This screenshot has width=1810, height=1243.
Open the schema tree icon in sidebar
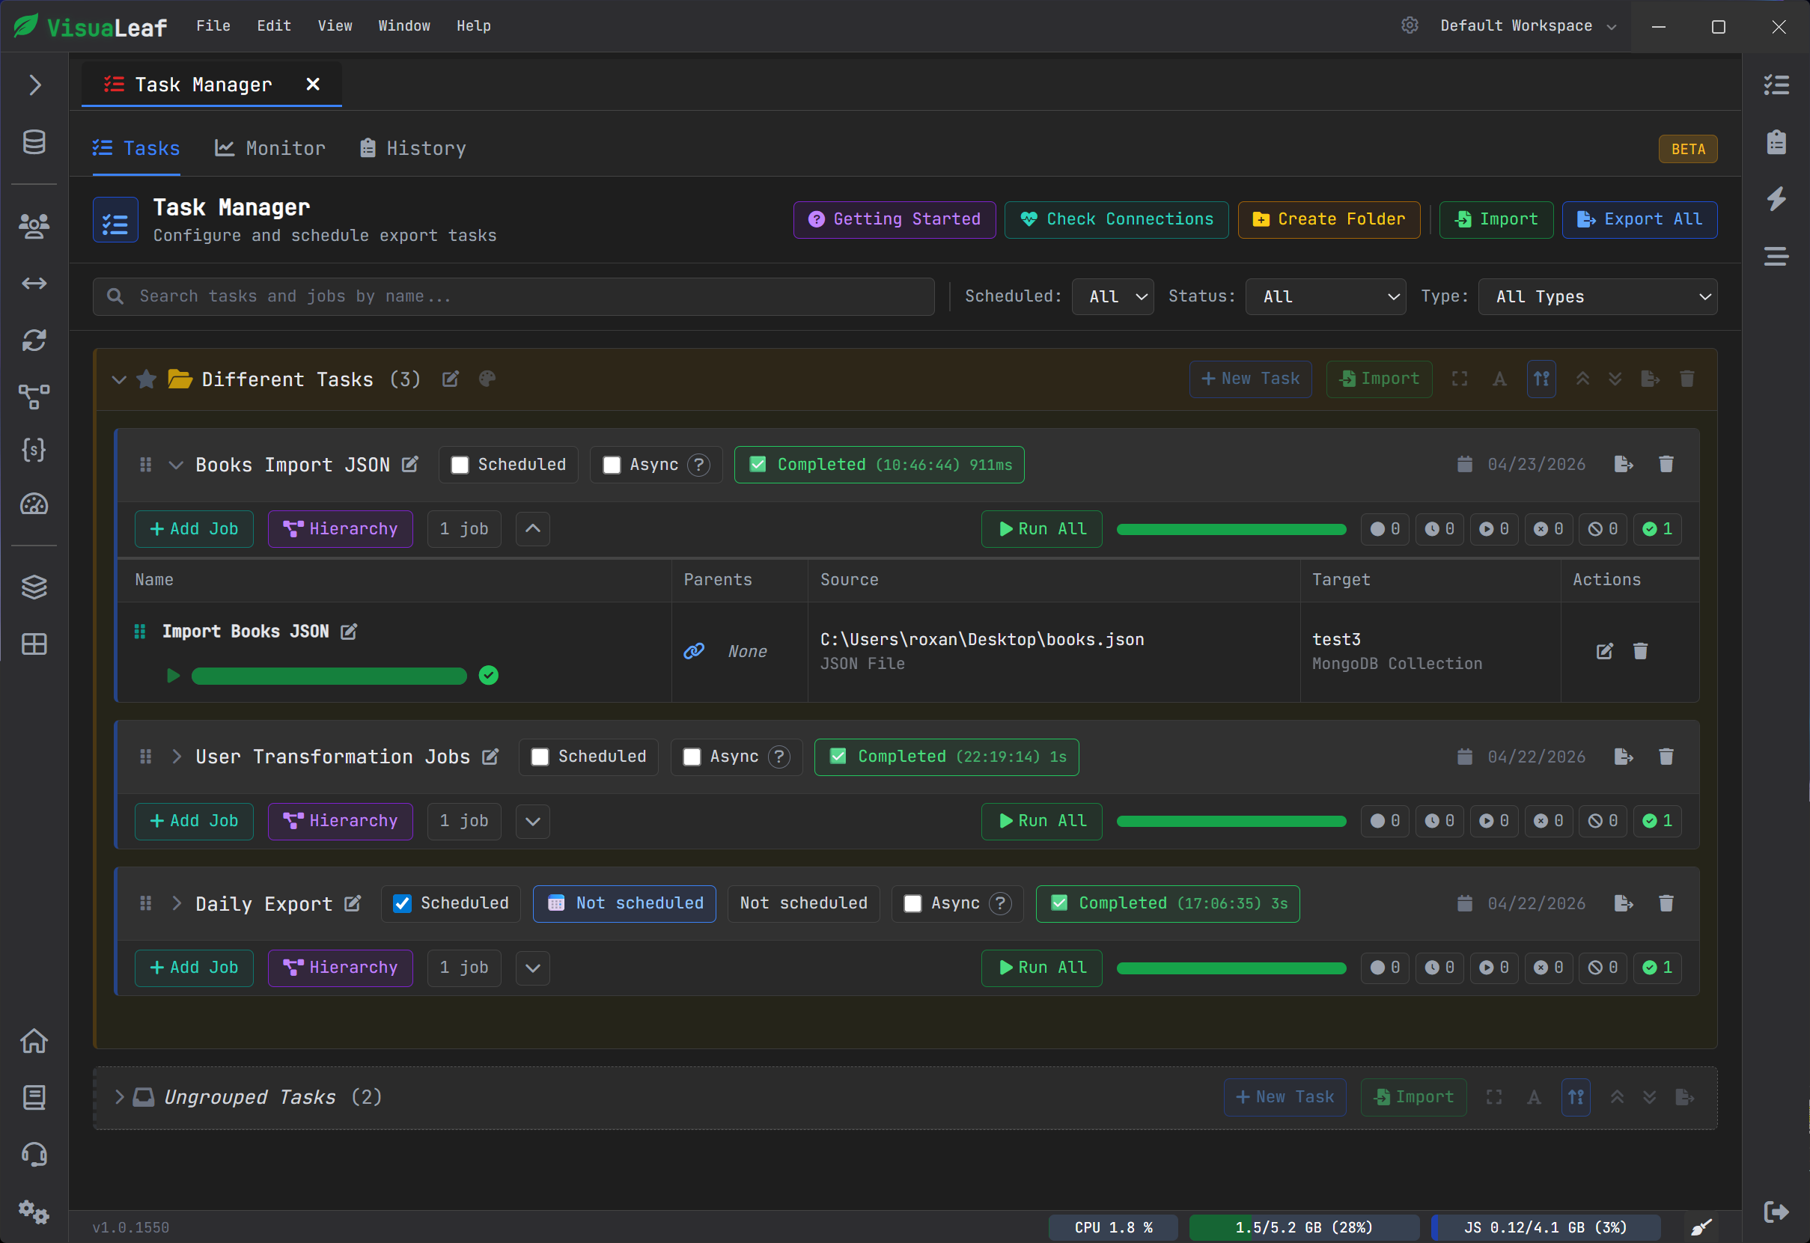pyautogui.click(x=34, y=397)
